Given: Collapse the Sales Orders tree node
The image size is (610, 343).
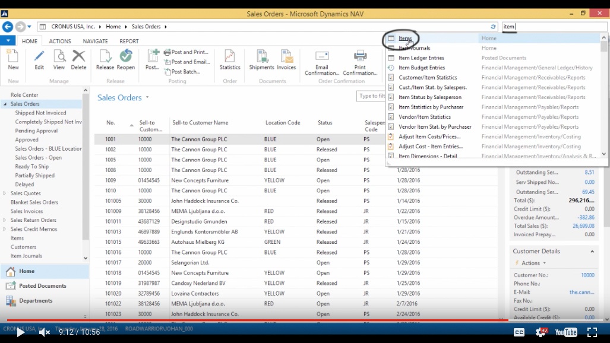Looking at the screenshot, I should point(5,104).
